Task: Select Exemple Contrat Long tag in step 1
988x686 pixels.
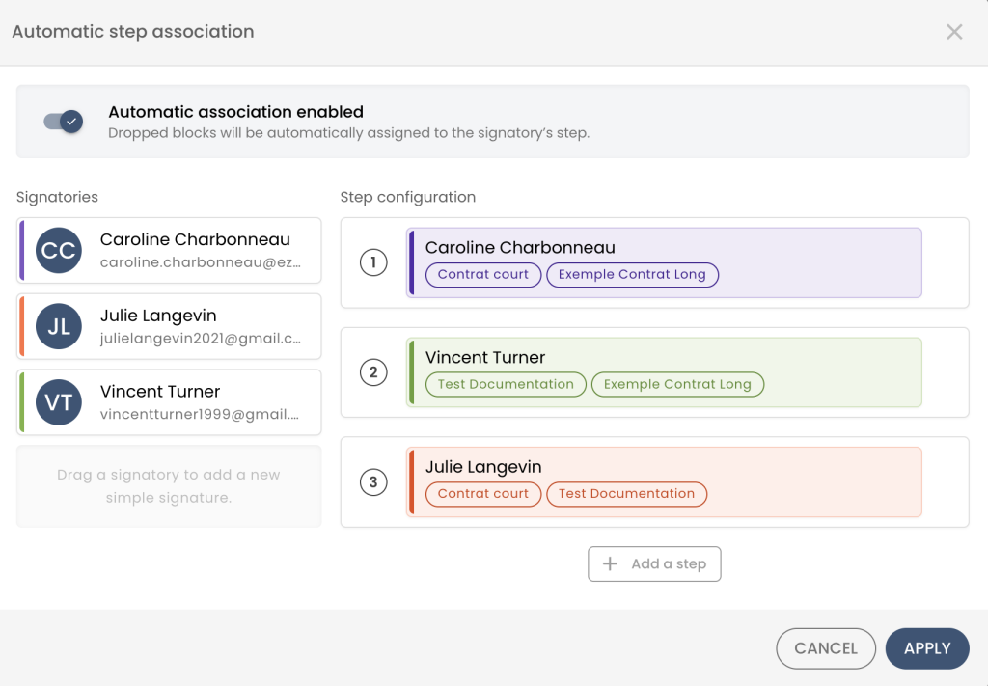Action: (x=632, y=274)
